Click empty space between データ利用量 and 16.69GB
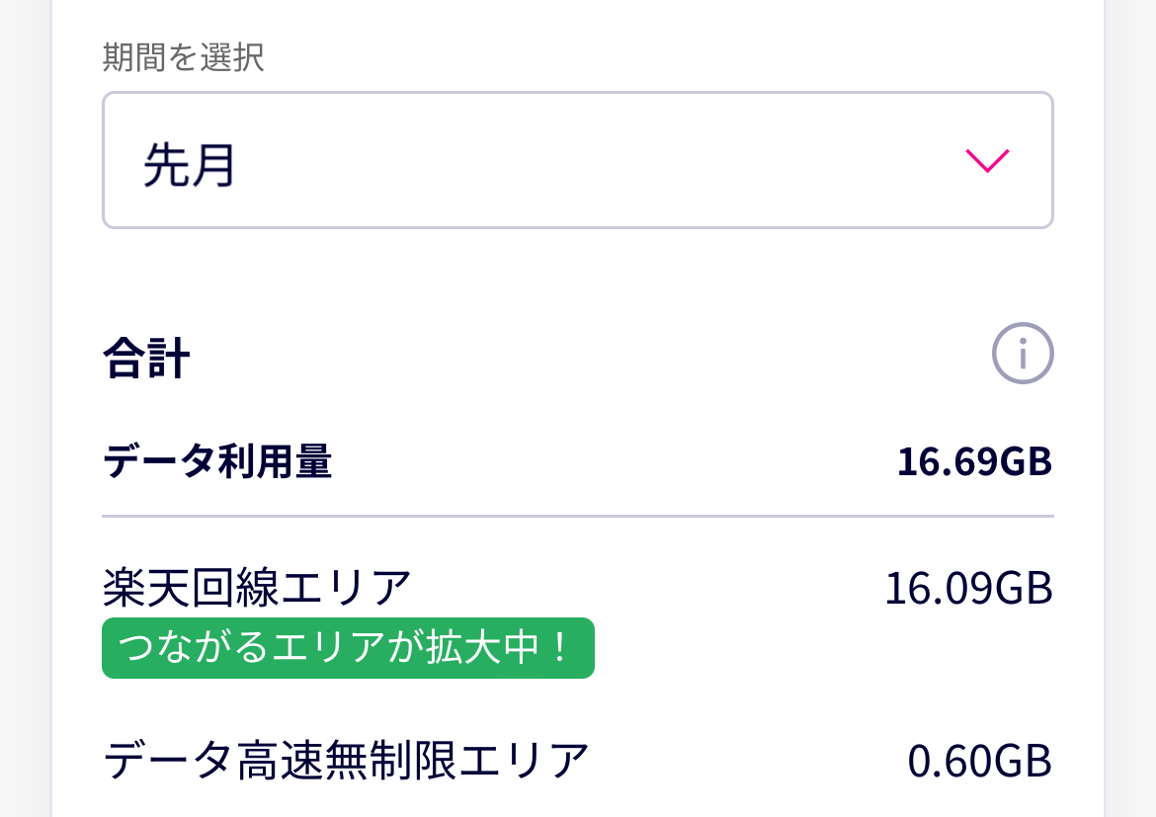 click(613, 462)
